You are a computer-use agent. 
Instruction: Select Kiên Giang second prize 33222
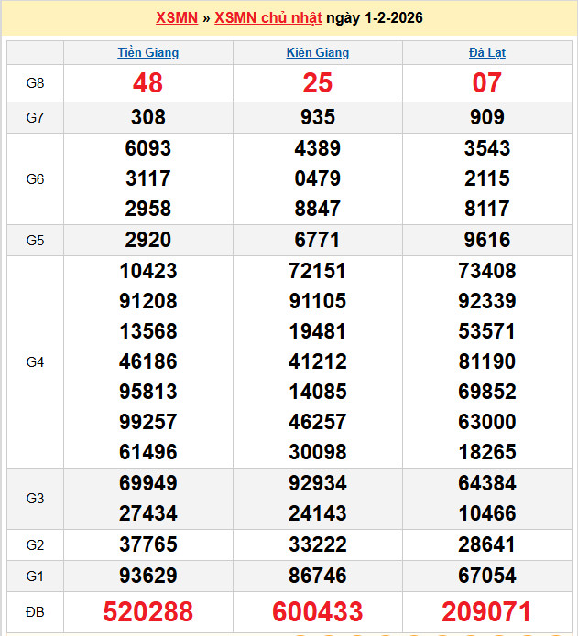[318, 544]
